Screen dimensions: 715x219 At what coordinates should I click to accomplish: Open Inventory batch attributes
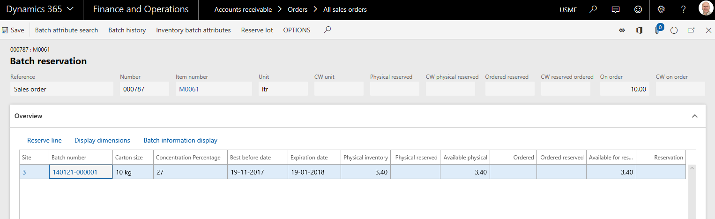[194, 30]
